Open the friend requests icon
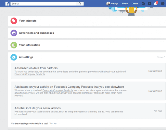Screen dimensions: 166x130 coord(144,4)
